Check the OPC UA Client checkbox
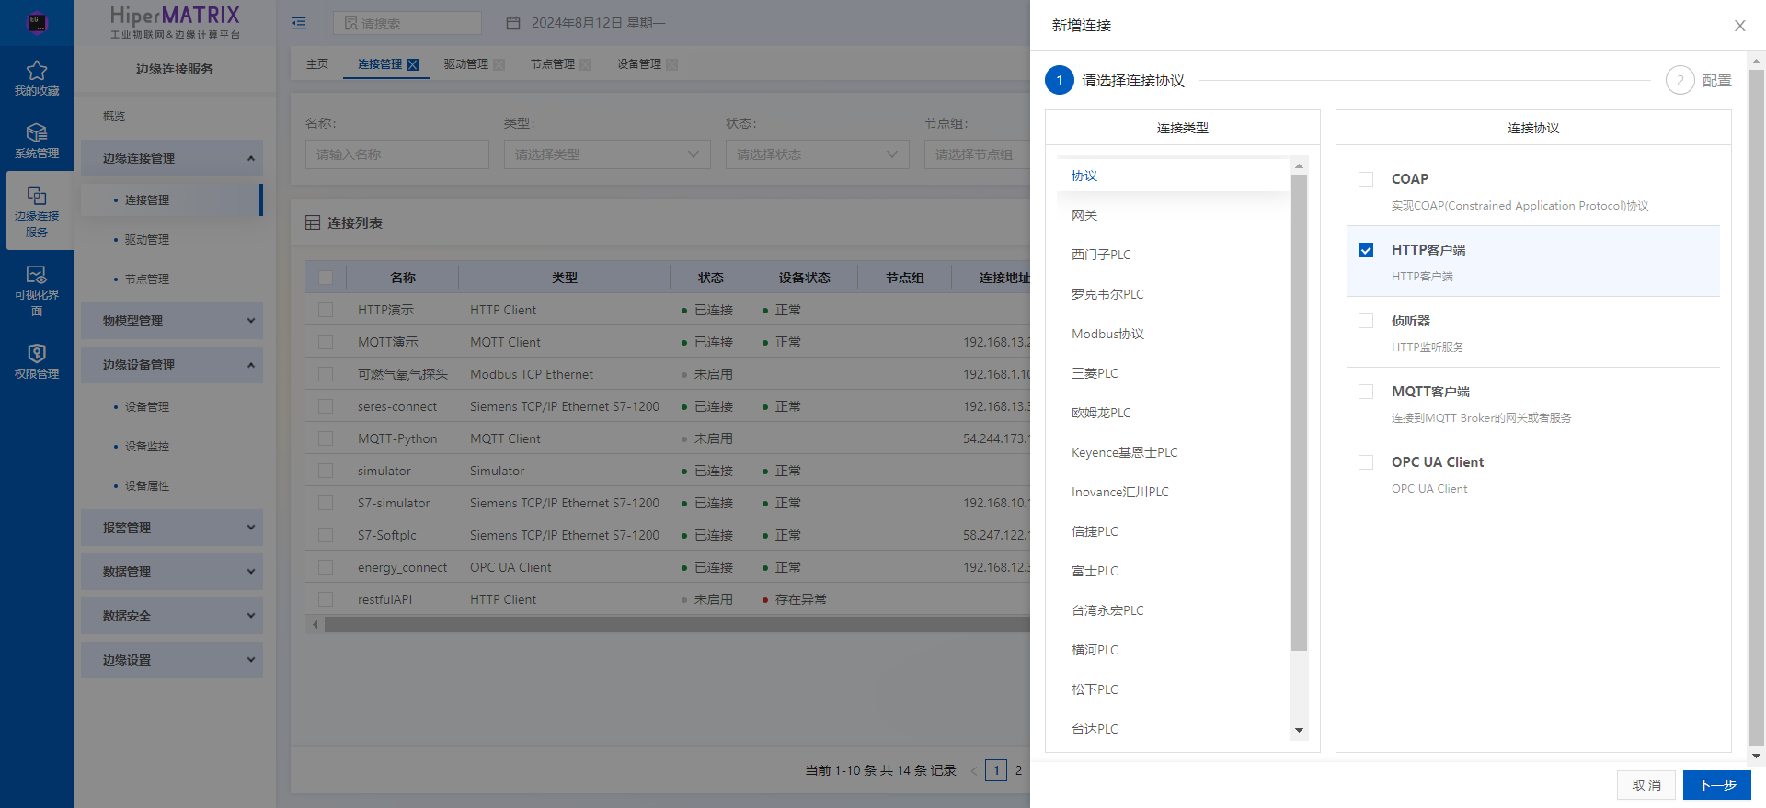Viewport: 1766px width, 808px height. [x=1366, y=462]
